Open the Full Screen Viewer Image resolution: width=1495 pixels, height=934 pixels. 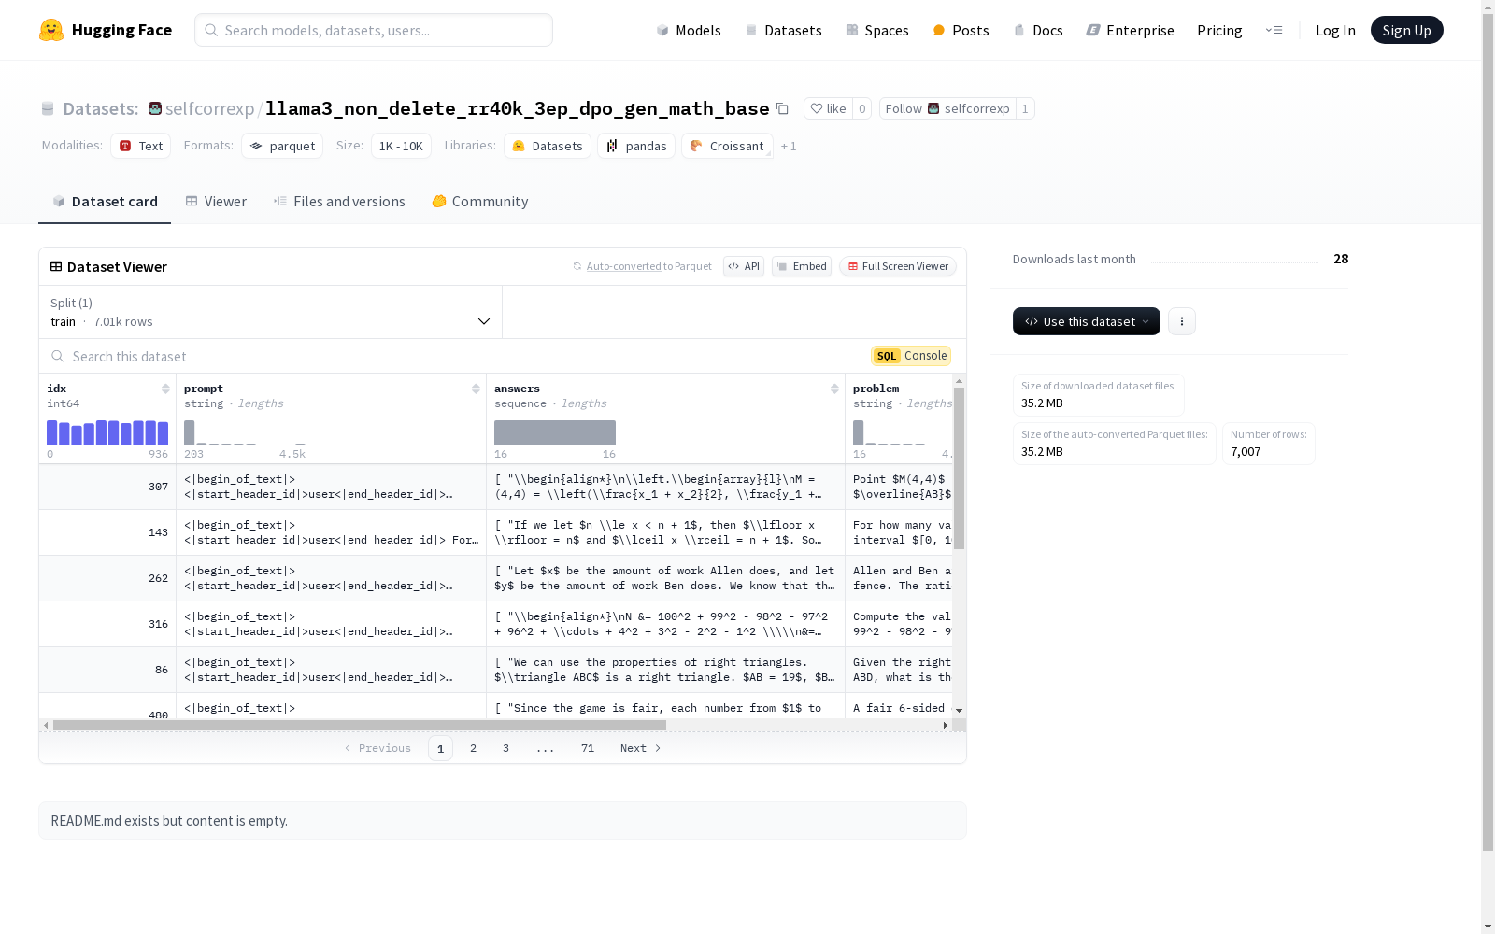click(898, 266)
